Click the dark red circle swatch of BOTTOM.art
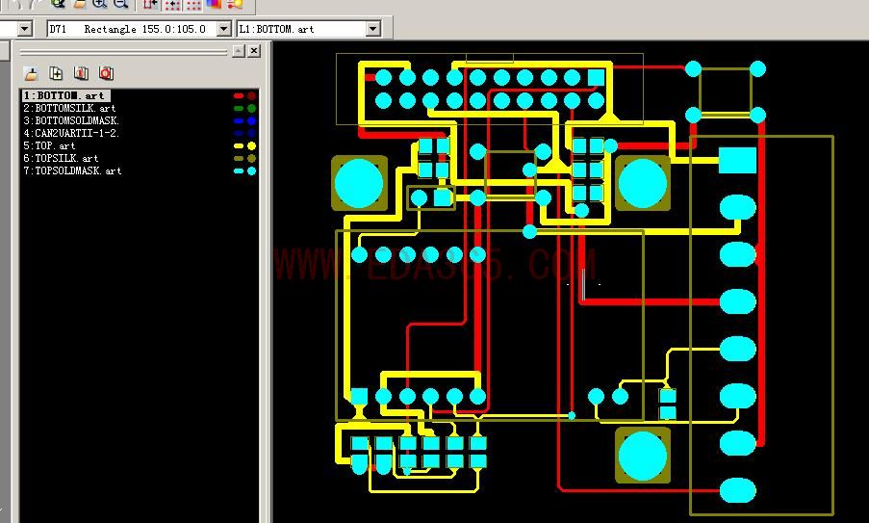This screenshot has width=869, height=523. (251, 96)
